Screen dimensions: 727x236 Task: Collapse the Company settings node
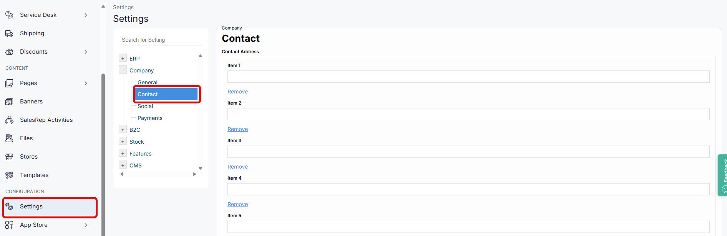(x=123, y=69)
